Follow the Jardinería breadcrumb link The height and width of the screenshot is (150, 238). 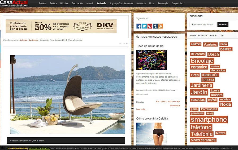[33, 40]
